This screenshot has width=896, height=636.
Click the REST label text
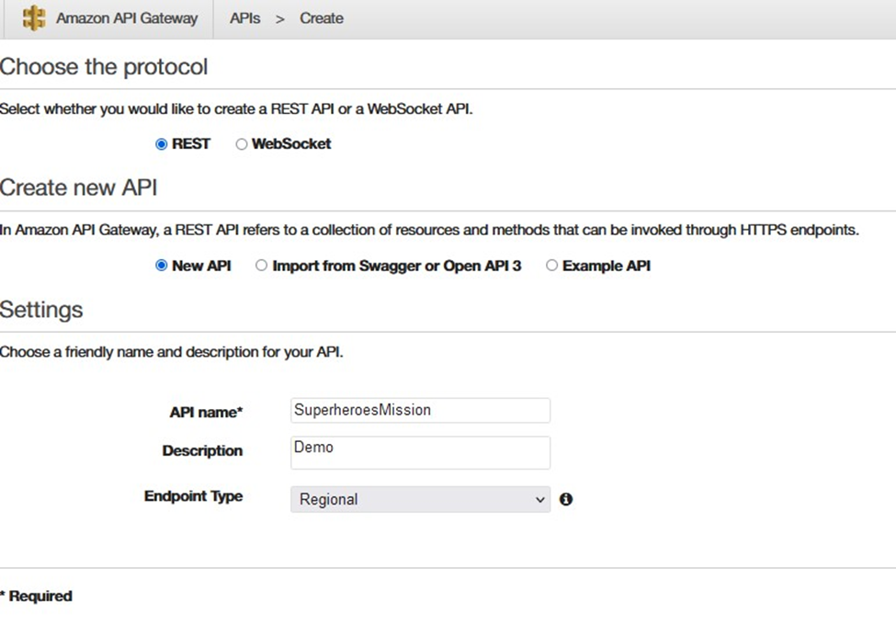pos(191,144)
